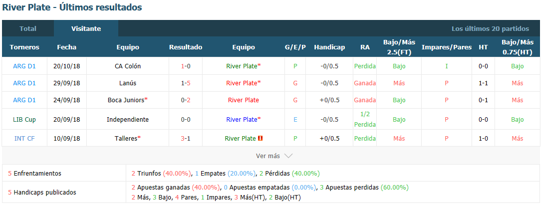Image resolution: width=542 pixels, height=204 pixels.
Task: Open the LIB Cup tournament link
Action: [x=24, y=119]
